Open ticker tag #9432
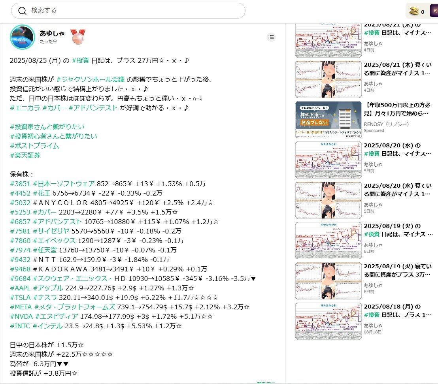 click(x=20, y=260)
